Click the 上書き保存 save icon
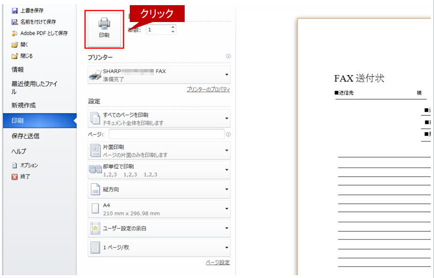The height and width of the screenshot is (278, 434). [x=15, y=11]
